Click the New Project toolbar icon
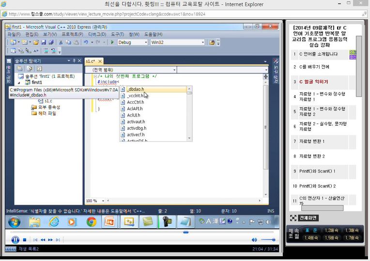Image resolution: width=370 pixels, height=261 pixels. [x=14, y=43]
